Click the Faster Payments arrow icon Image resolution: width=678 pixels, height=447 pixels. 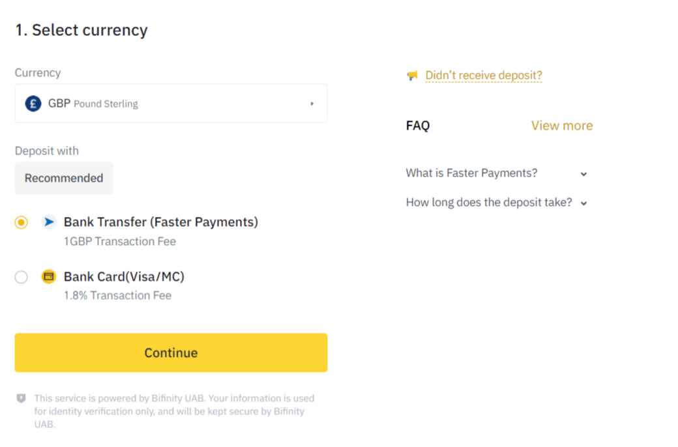pos(49,222)
